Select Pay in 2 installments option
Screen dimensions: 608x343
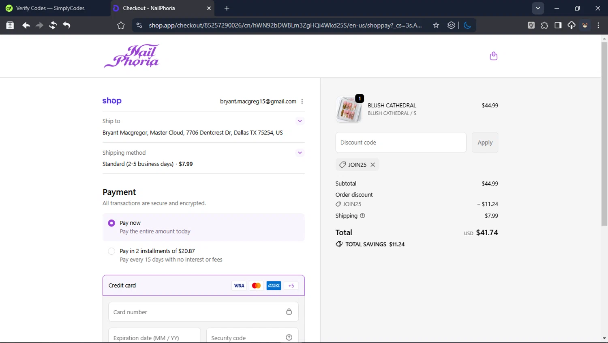(x=111, y=251)
